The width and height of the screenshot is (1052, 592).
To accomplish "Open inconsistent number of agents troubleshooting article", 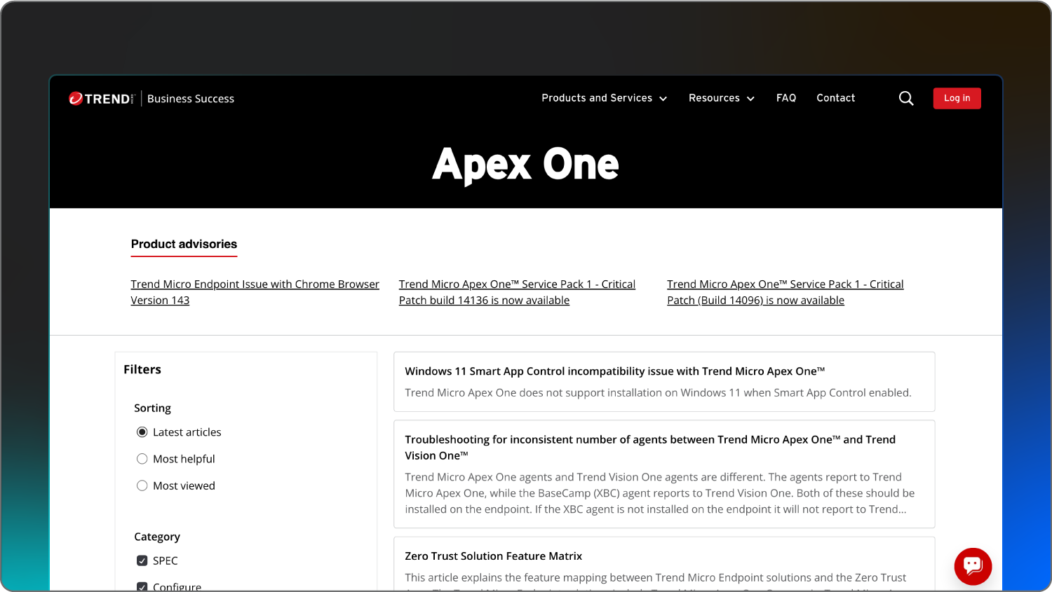I will tap(649, 440).
